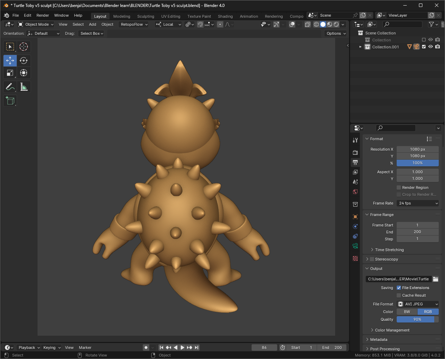The height and width of the screenshot is (359, 445).
Task: Open the Render properties tab
Action: point(355,152)
